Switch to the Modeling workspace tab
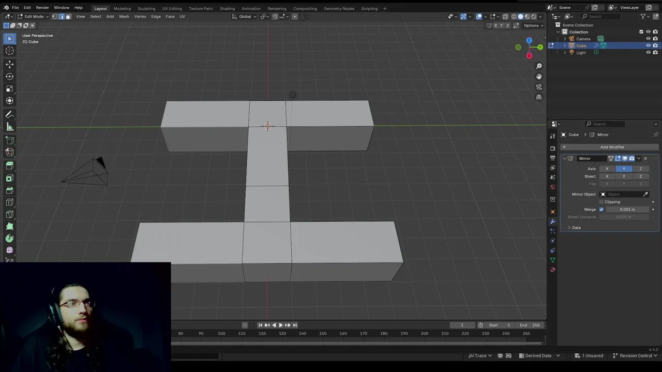662x372 pixels. click(x=122, y=8)
